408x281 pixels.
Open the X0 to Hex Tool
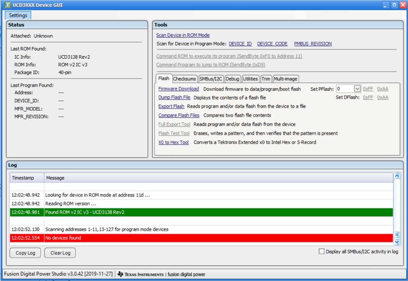[173, 142]
